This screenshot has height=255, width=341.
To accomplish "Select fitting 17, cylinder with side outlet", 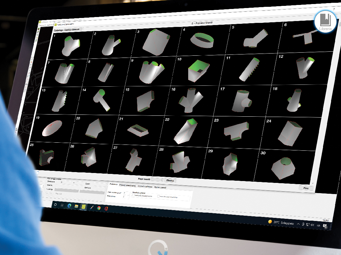I will pyautogui.click(x=242, y=101).
